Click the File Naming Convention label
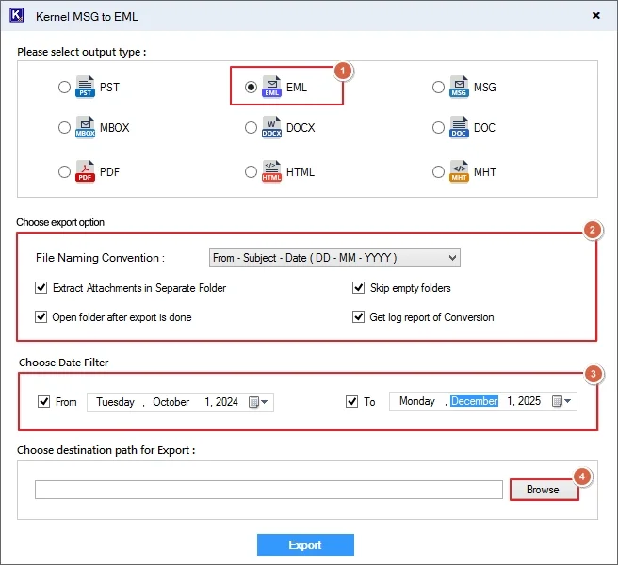Image resolution: width=618 pixels, height=565 pixels. [100, 258]
